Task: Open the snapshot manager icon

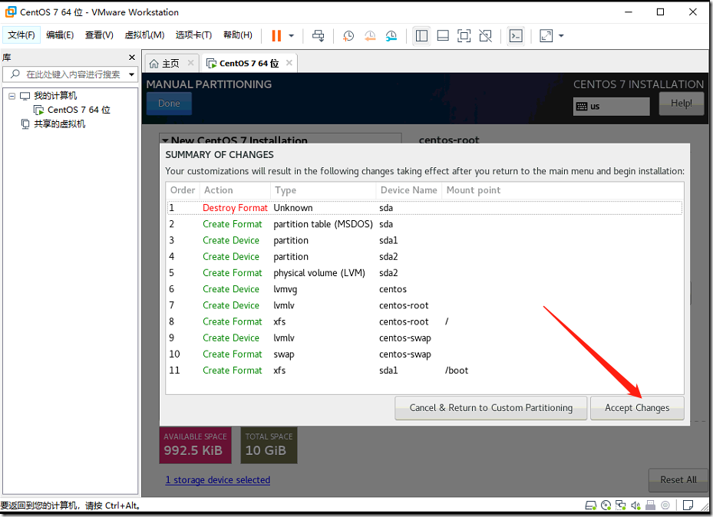Action: click(x=391, y=35)
